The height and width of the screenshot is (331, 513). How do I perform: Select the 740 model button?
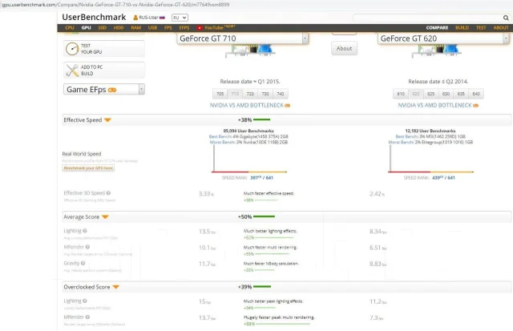tap(281, 94)
